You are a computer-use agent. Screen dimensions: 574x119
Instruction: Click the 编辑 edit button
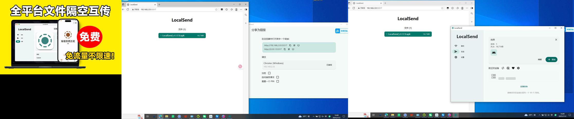[x=540, y=60]
